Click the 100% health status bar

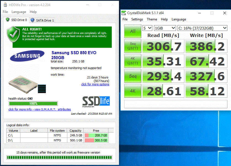click(x=33, y=104)
